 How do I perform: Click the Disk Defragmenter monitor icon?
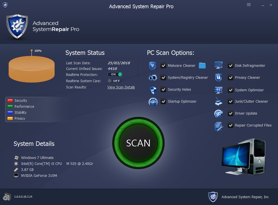(218, 66)
